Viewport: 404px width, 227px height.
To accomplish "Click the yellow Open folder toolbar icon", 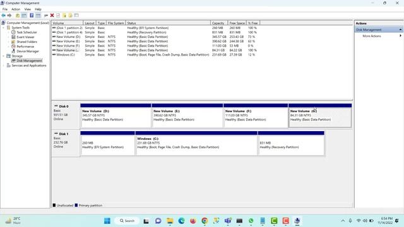I will [64, 15].
